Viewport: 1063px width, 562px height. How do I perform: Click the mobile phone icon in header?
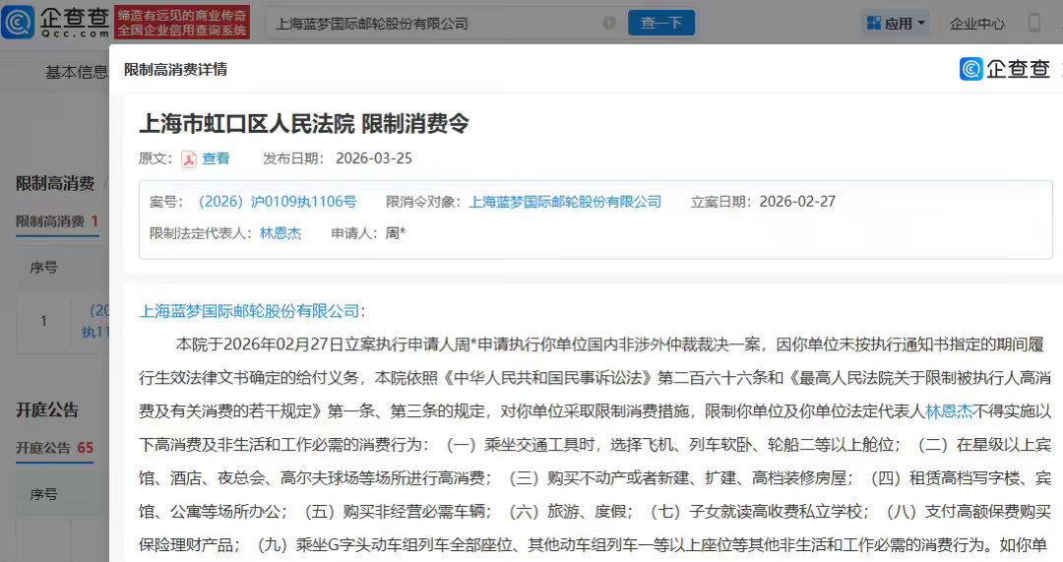tap(1033, 23)
